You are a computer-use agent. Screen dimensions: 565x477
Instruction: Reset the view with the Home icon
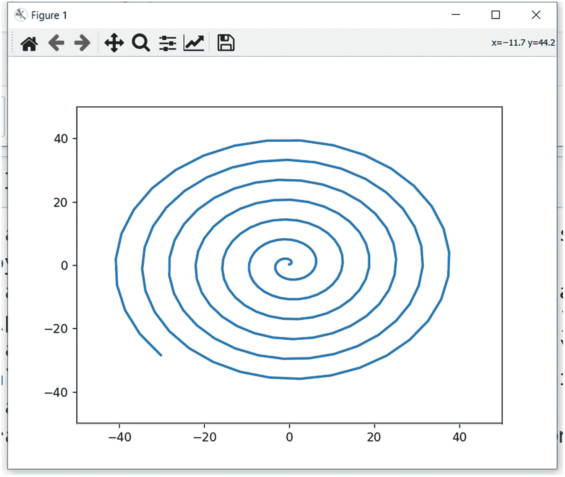point(29,43)
